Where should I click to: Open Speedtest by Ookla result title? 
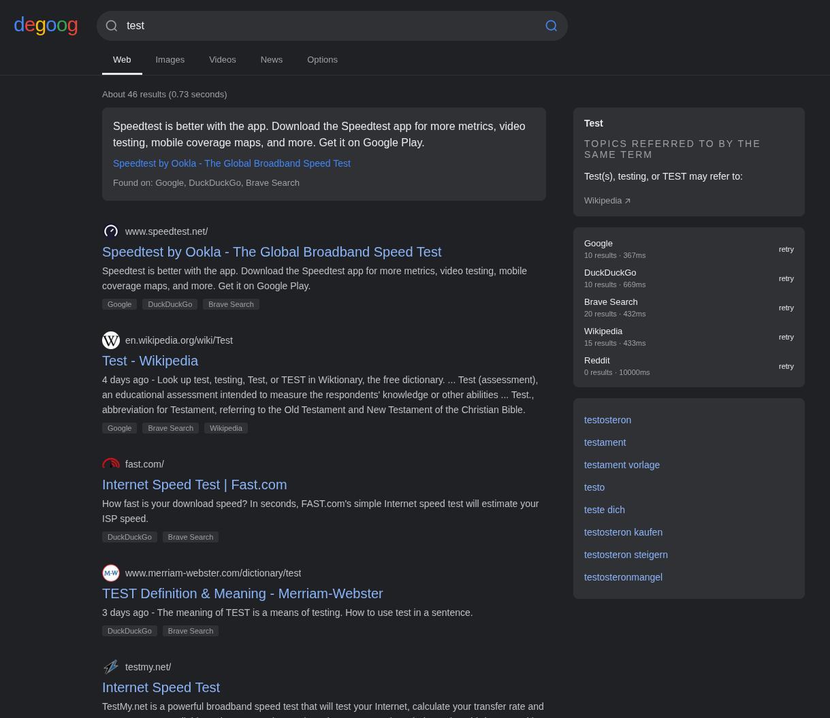point(272,252)
